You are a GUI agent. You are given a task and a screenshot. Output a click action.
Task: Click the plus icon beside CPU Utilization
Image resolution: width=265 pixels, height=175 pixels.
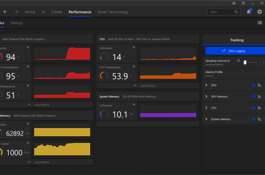click(134, 48)
